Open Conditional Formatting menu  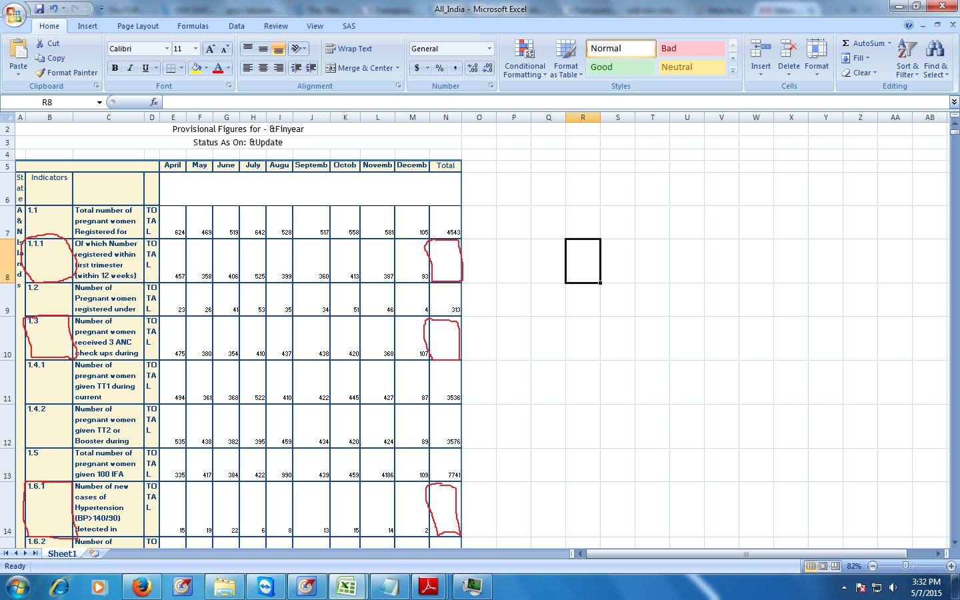coord(525,59)
